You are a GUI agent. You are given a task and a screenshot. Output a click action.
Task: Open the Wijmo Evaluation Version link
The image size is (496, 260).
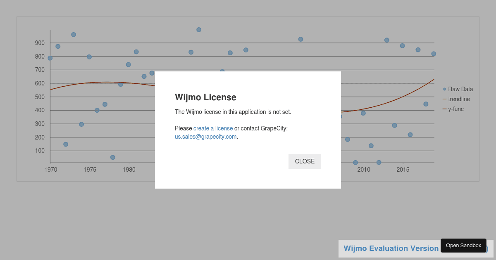391,248
